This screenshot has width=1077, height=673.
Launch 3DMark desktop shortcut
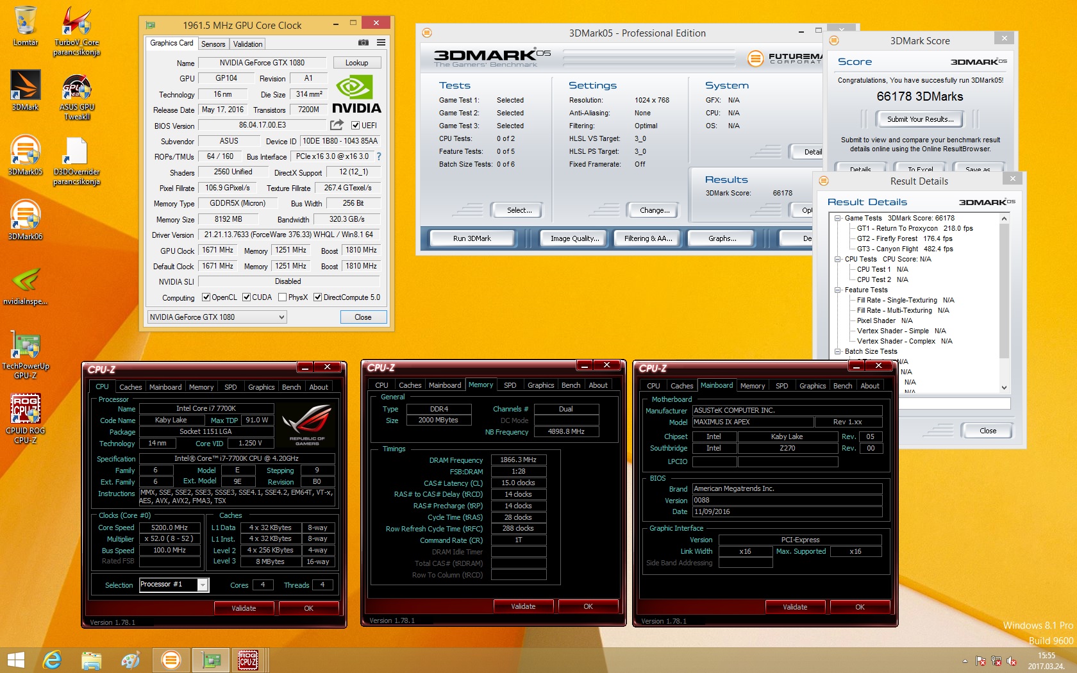click(26, 90)
